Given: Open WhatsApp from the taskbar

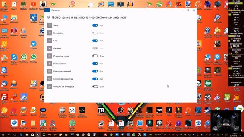Looking at the screenshot, I should pyautogui.click(x=133, y=135).
